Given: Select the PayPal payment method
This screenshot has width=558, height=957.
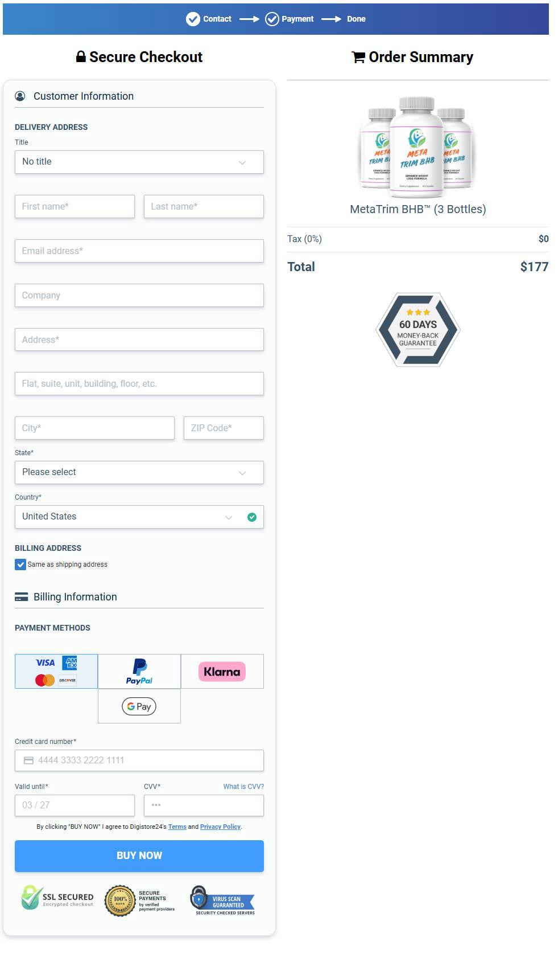Looking at the screenshot, I should tap(139, 671).
